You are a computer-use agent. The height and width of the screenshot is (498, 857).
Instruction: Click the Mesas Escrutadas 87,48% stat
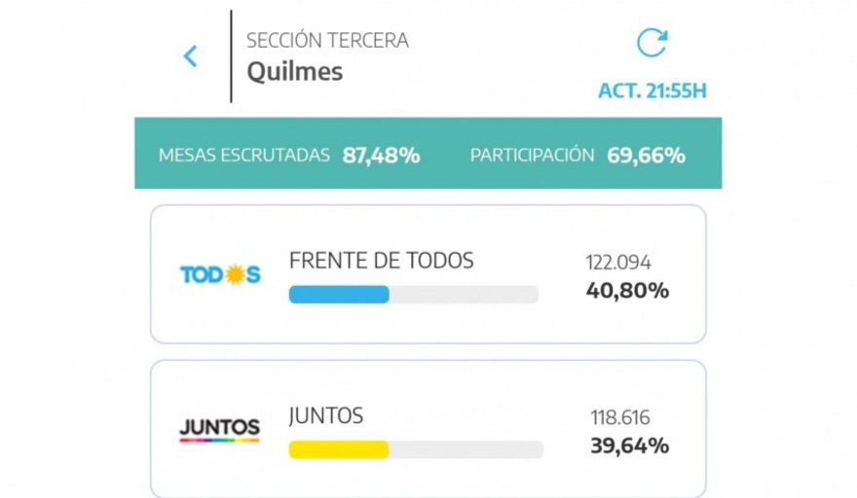tap(288, 155)
